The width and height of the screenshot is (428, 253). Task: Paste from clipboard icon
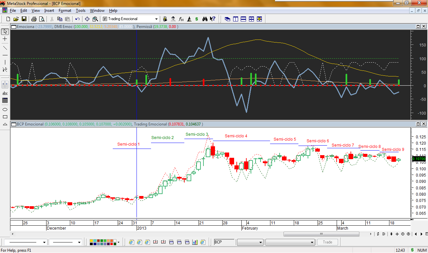pos(68,19)
